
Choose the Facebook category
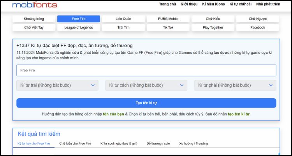point(258,28)
